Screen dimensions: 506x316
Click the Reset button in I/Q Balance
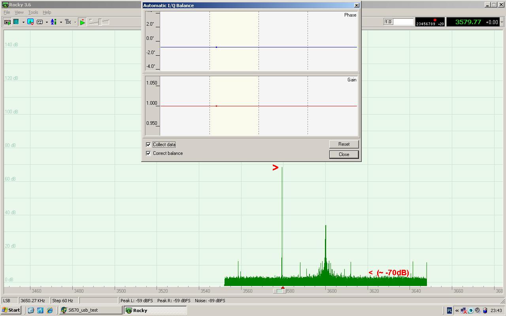tap(344, 144)
